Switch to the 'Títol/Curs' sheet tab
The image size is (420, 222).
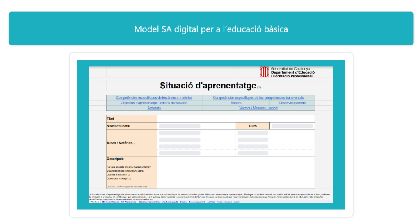(95, 202)
